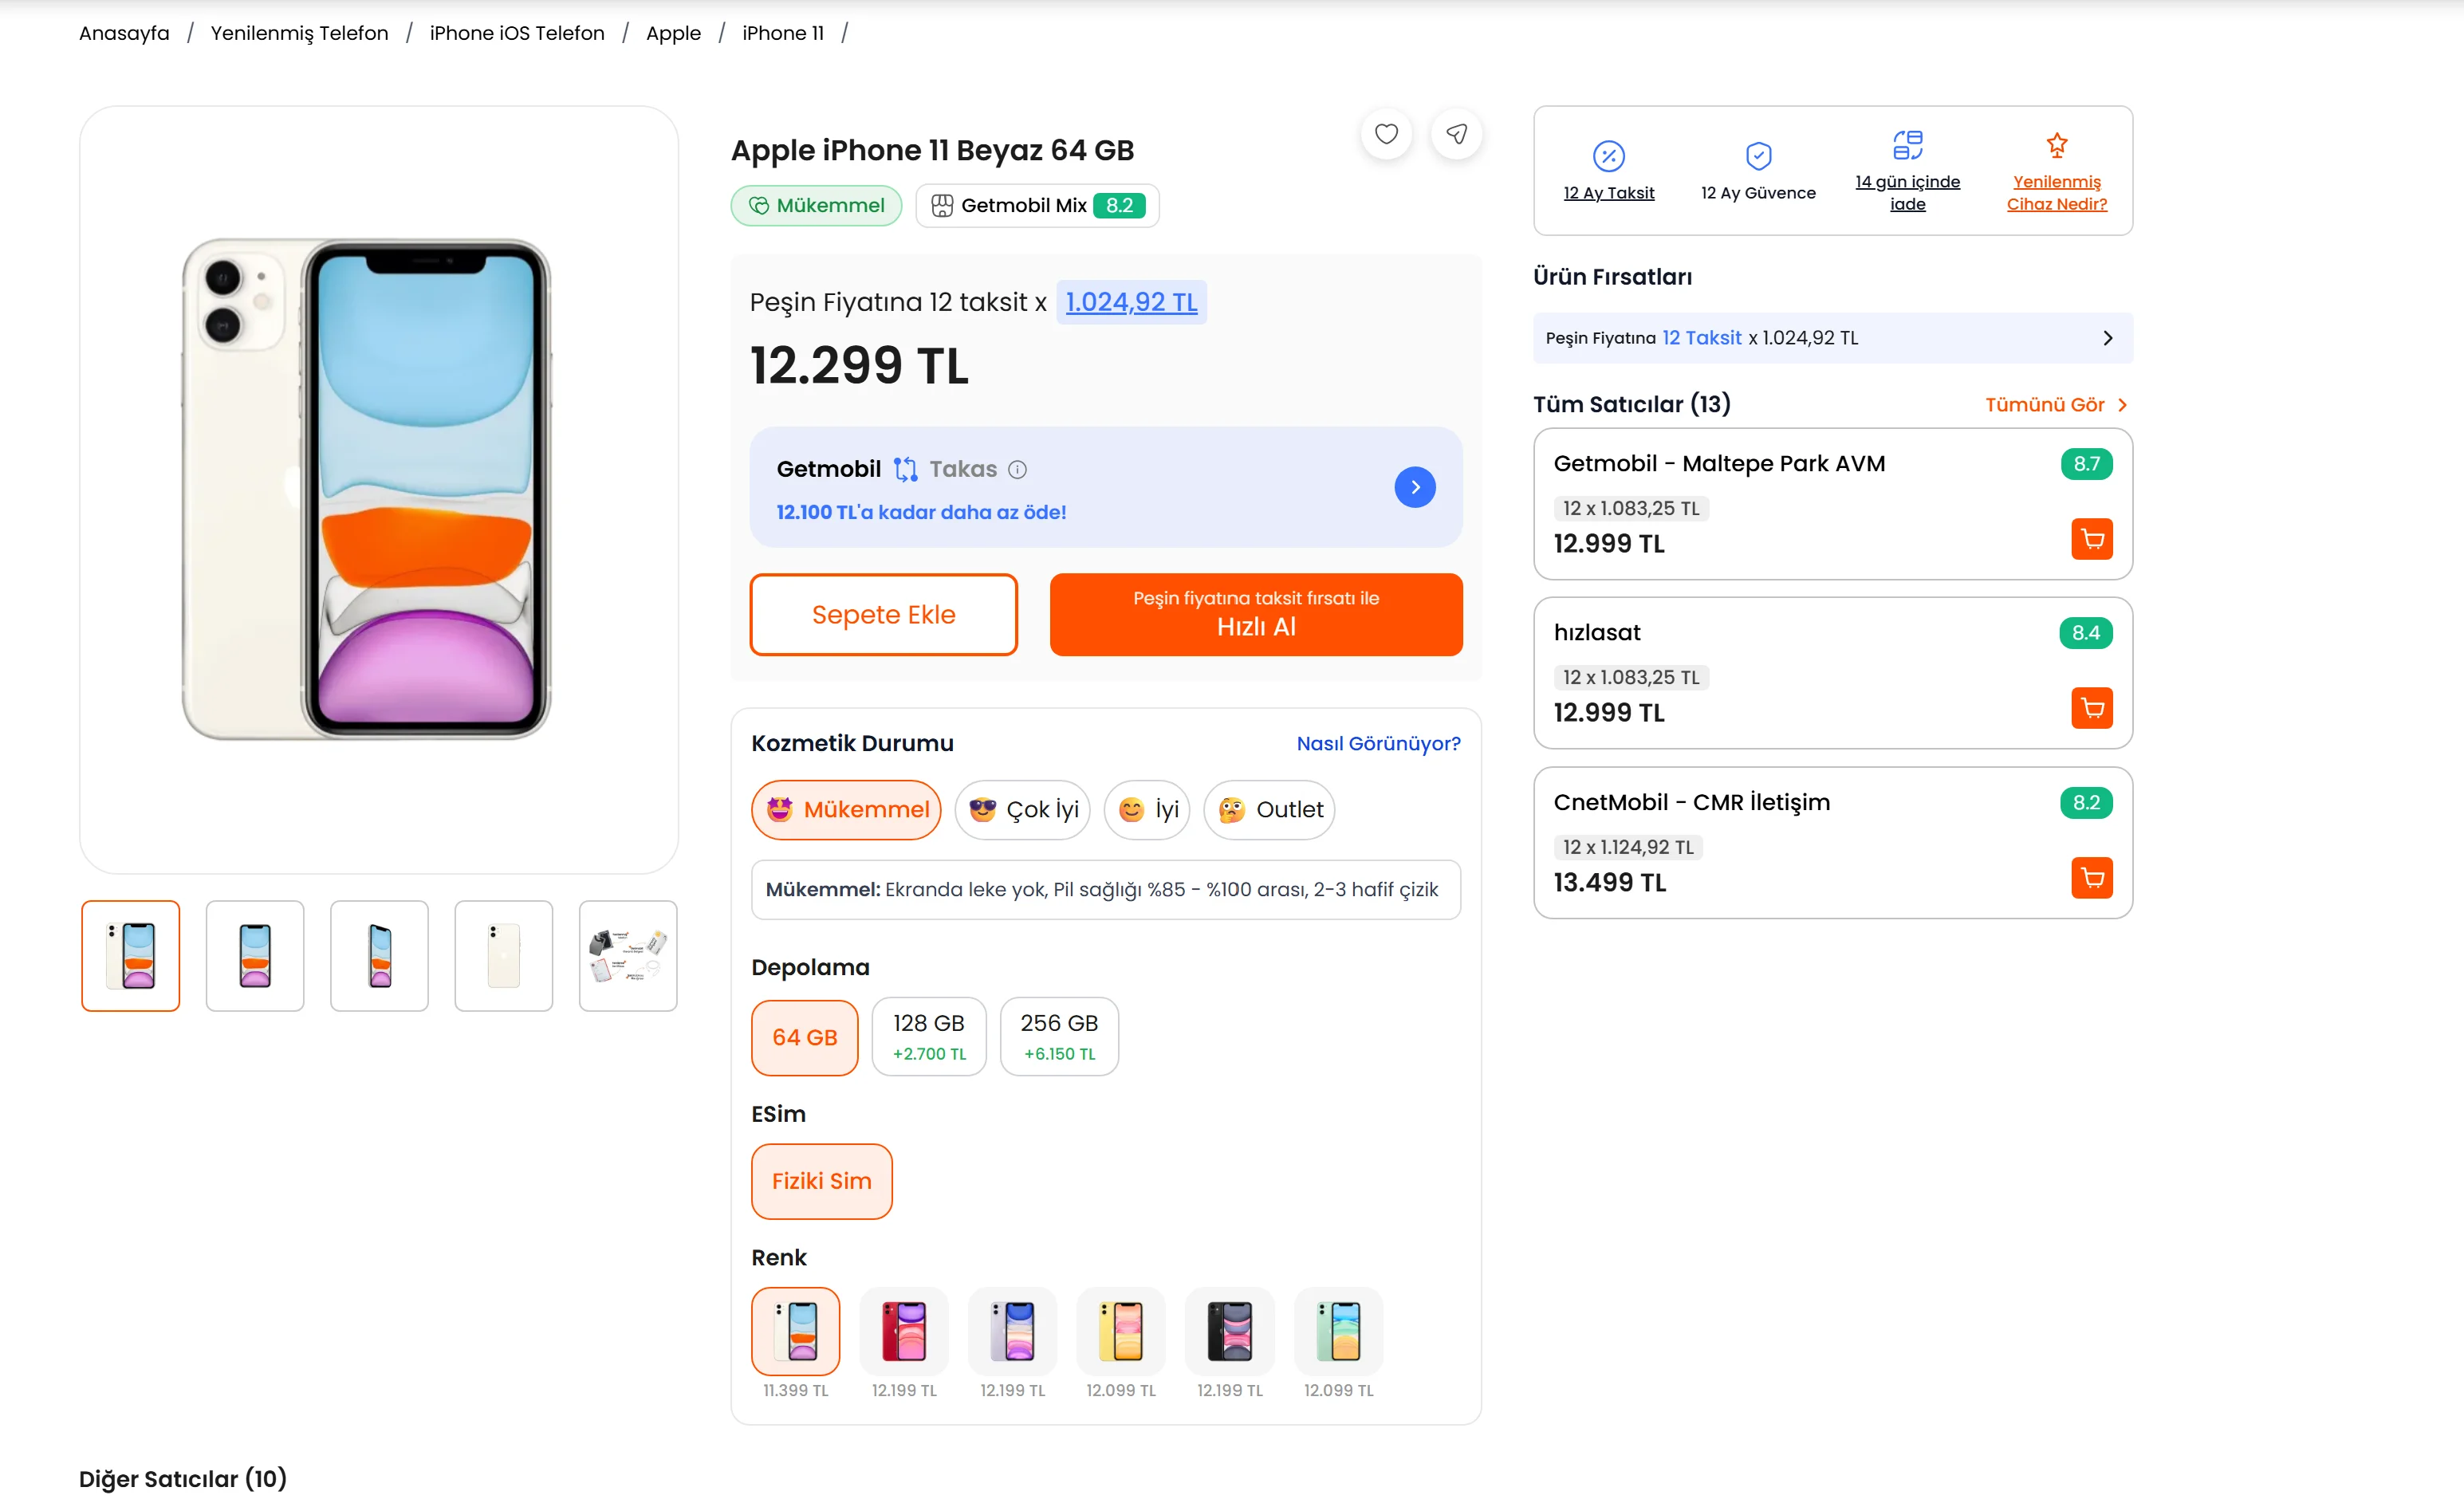The image size is (2464, 1499).
Task: Expand the 12 Taksit deal chevron
Action: tap(2107, 338)
